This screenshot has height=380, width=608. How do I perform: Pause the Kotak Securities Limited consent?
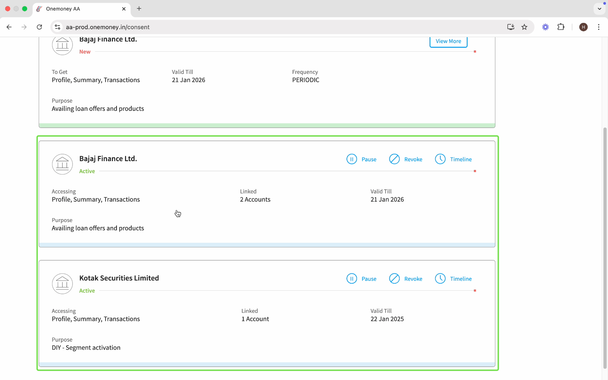coord(361,279)
